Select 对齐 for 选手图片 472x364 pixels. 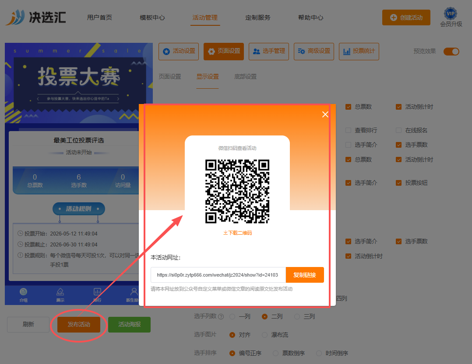coord(232,335)
